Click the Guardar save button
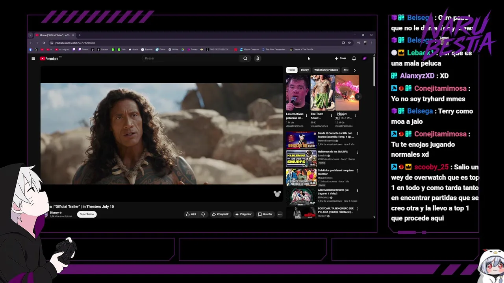This screenshot has width=504, height=283. click(x=265, y=214)
